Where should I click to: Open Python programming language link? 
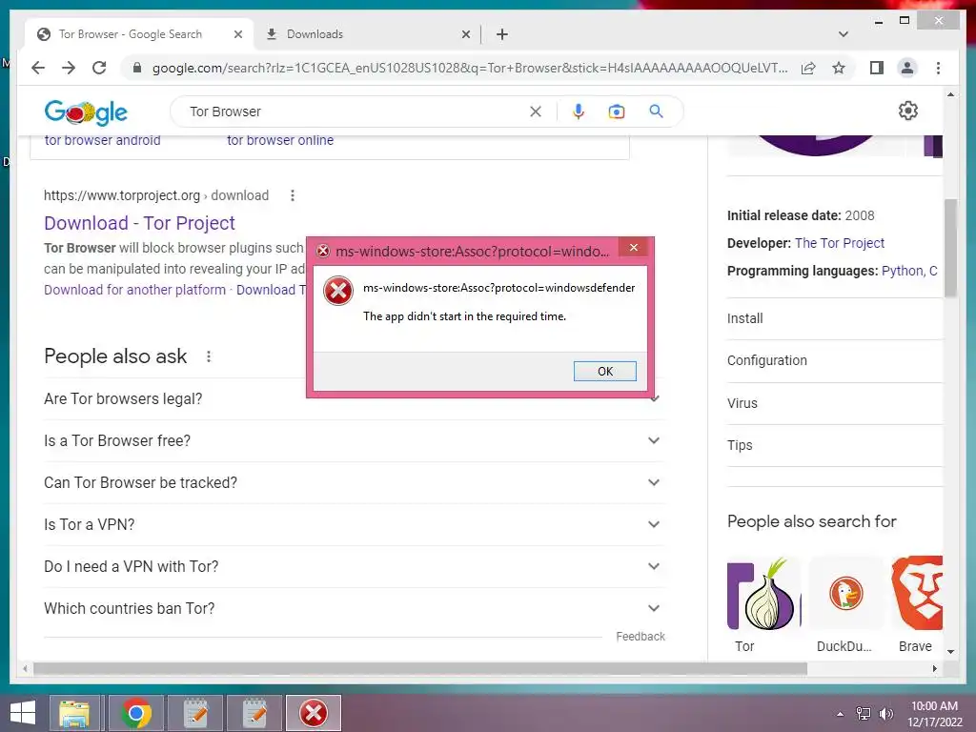(903, 271)
